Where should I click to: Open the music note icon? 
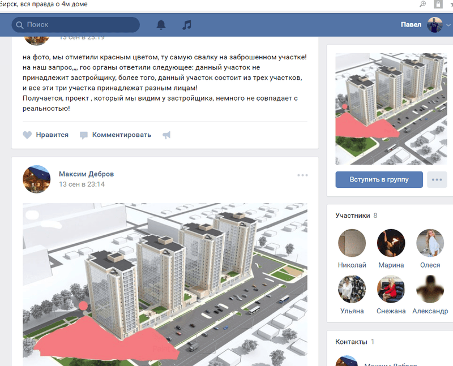[187, 25]
